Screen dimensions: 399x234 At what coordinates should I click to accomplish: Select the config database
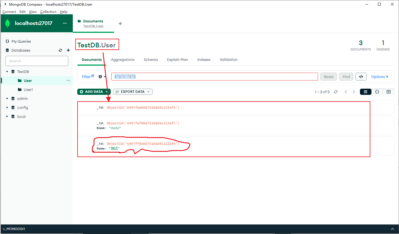pyautogui.click(x=22, y=107)
